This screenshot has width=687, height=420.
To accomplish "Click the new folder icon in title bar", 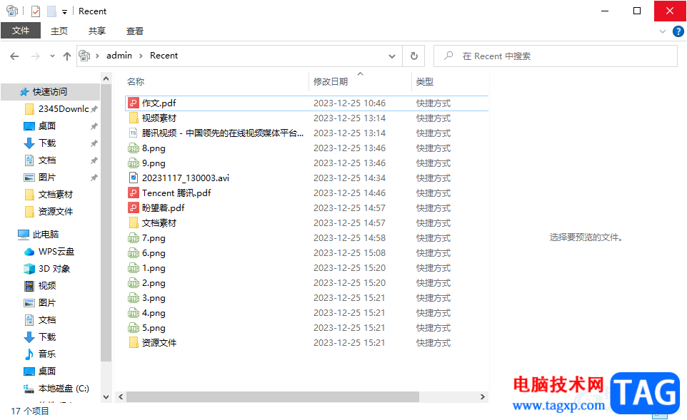I will (x=51, y=11).
